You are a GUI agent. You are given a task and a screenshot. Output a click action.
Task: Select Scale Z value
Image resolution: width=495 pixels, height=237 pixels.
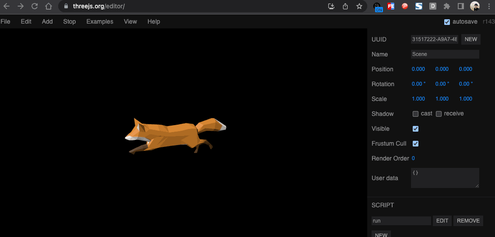click(x=466, y=99)
